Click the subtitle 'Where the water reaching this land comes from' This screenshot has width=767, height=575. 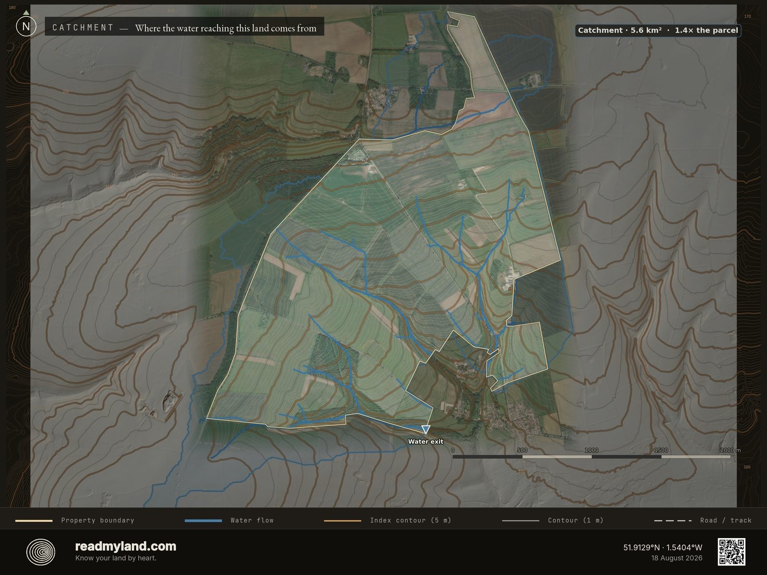click(x=226, y=28)
